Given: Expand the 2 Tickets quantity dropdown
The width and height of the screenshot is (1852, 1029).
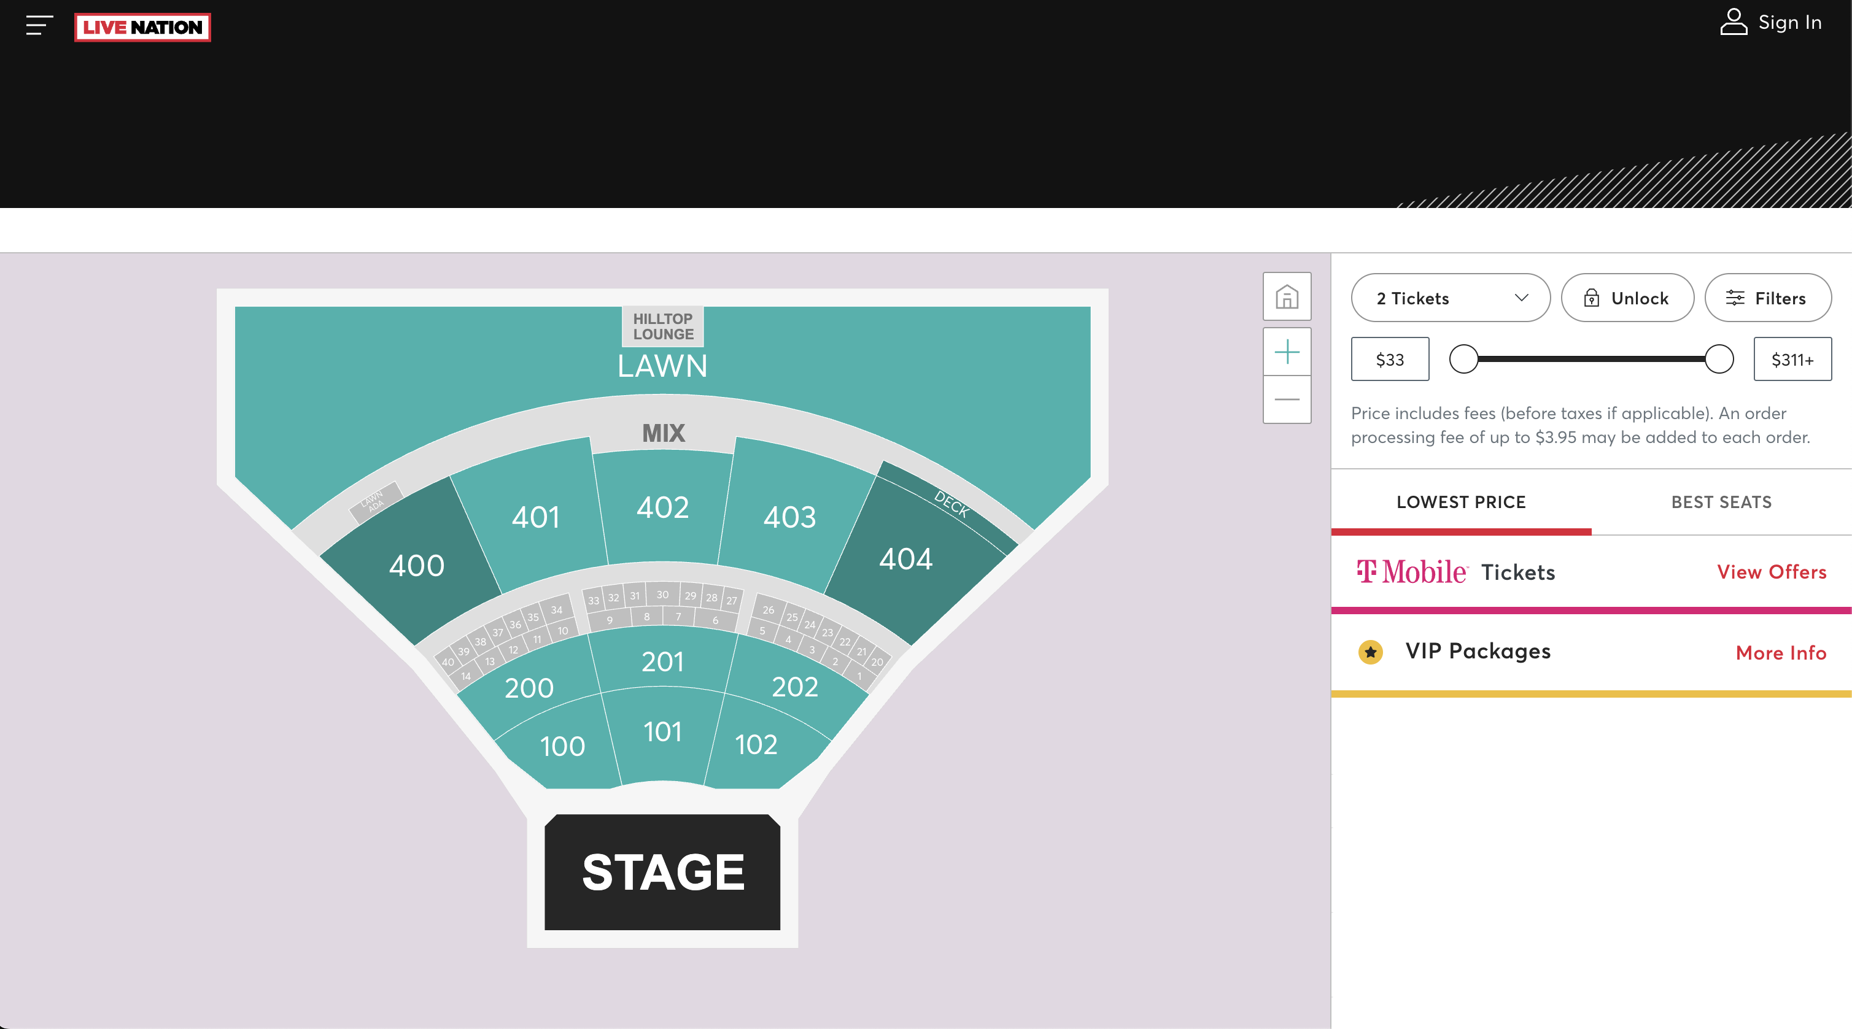Looking at the screenshot, I should 1450,298.
